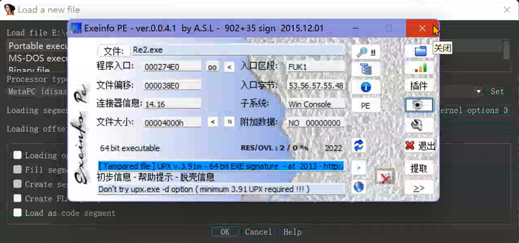Click the red X stamp icon
519x243 pixels.
[x=384, y=177]
